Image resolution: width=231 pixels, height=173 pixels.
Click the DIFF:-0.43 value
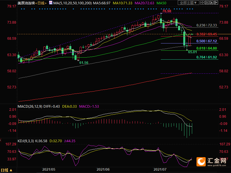52,107
